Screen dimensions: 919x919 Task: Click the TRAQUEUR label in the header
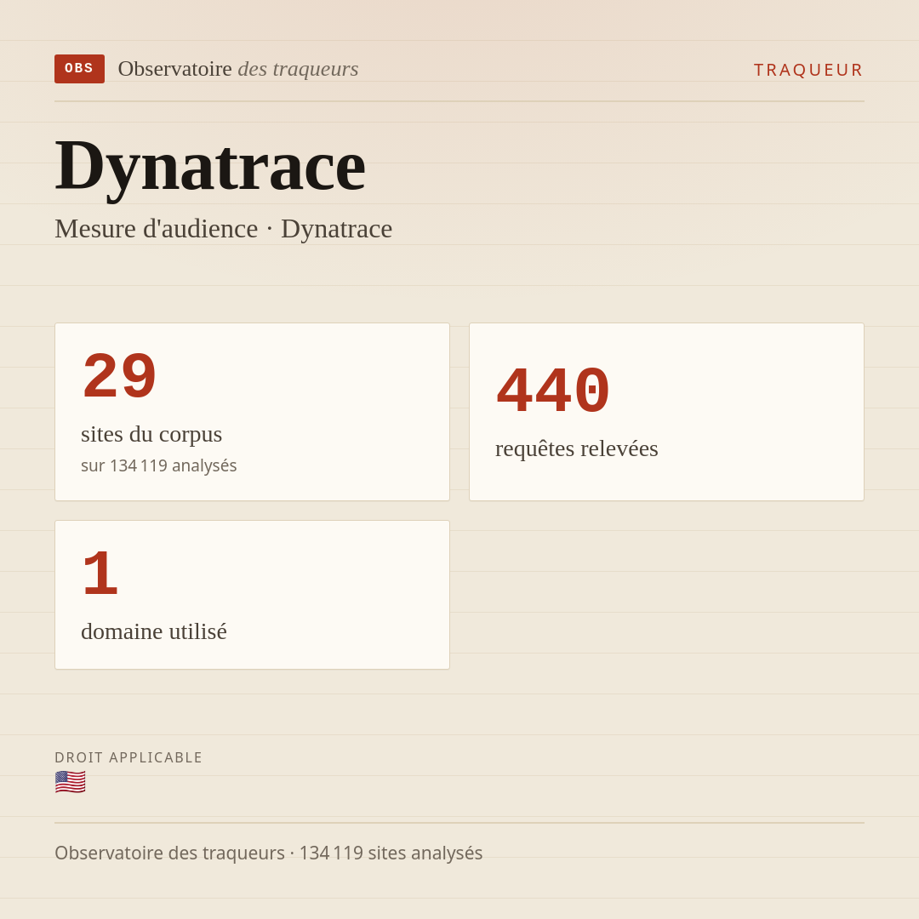[808, 70]
